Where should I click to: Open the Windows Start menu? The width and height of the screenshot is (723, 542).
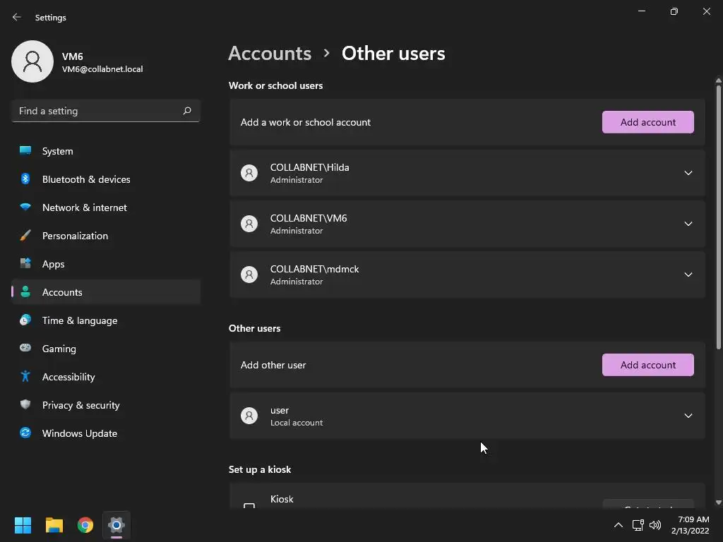[23, 525]
